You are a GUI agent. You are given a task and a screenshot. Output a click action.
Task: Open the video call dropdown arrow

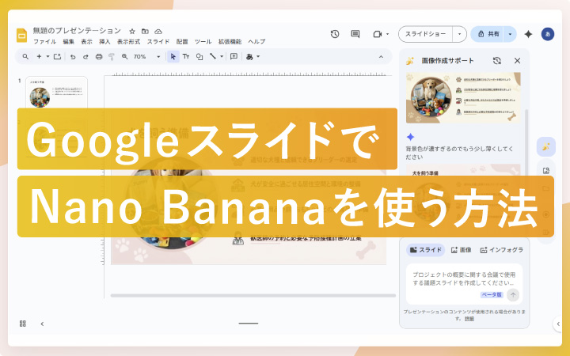point(387,34)
